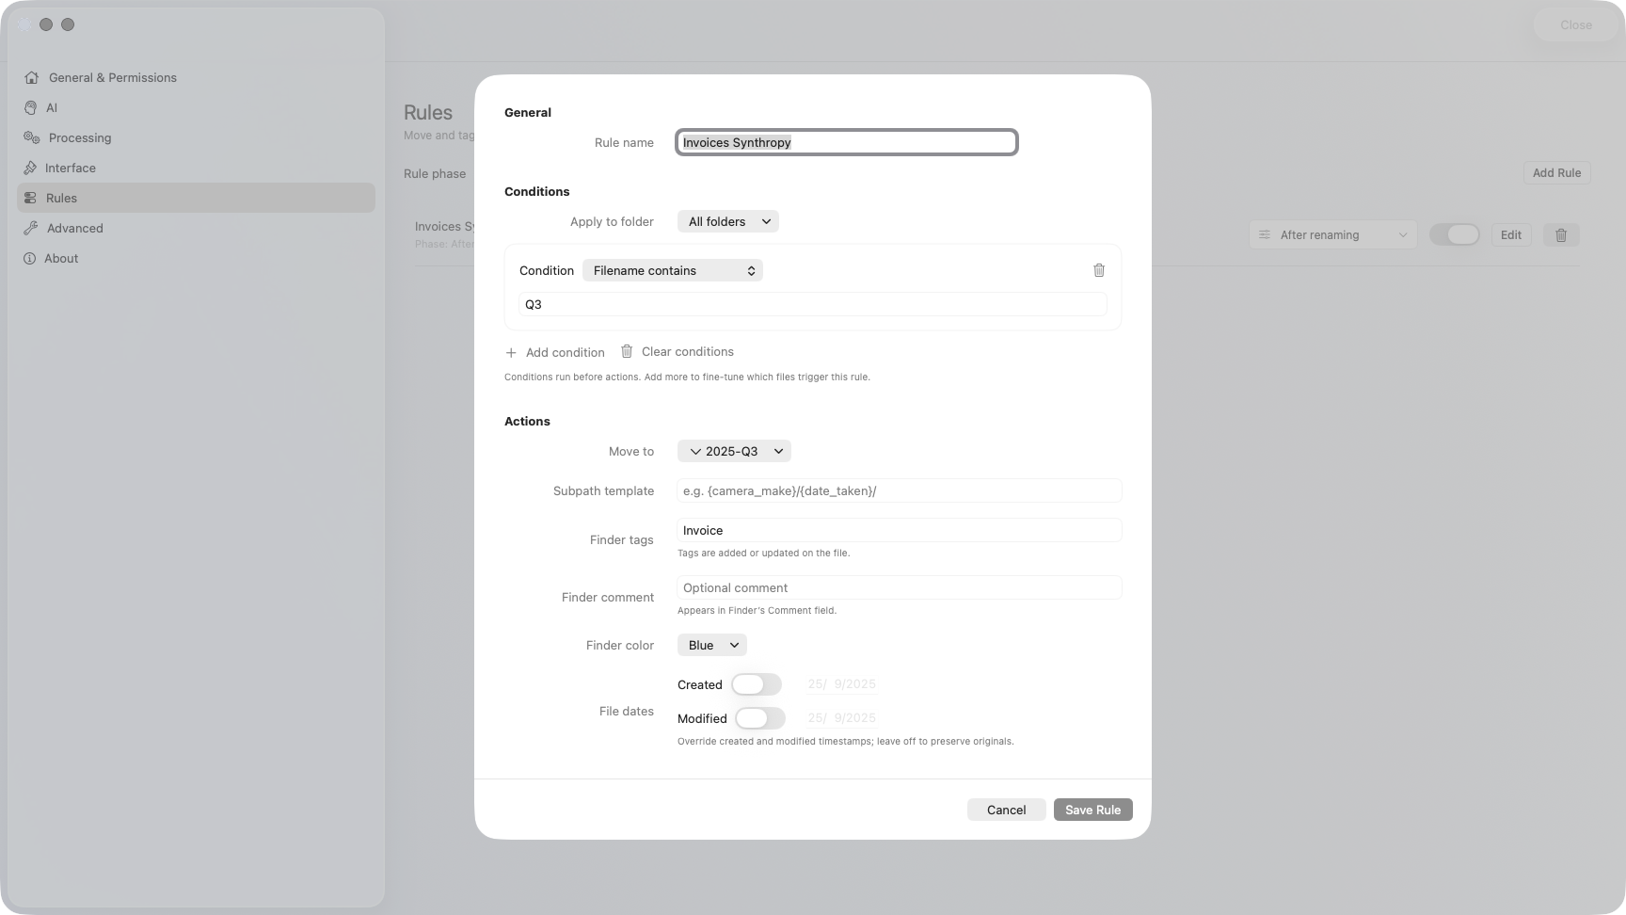Screen dimensions: 1626x915
Task: Open the Filename contains condition dropdown
Action: (672, 271)
